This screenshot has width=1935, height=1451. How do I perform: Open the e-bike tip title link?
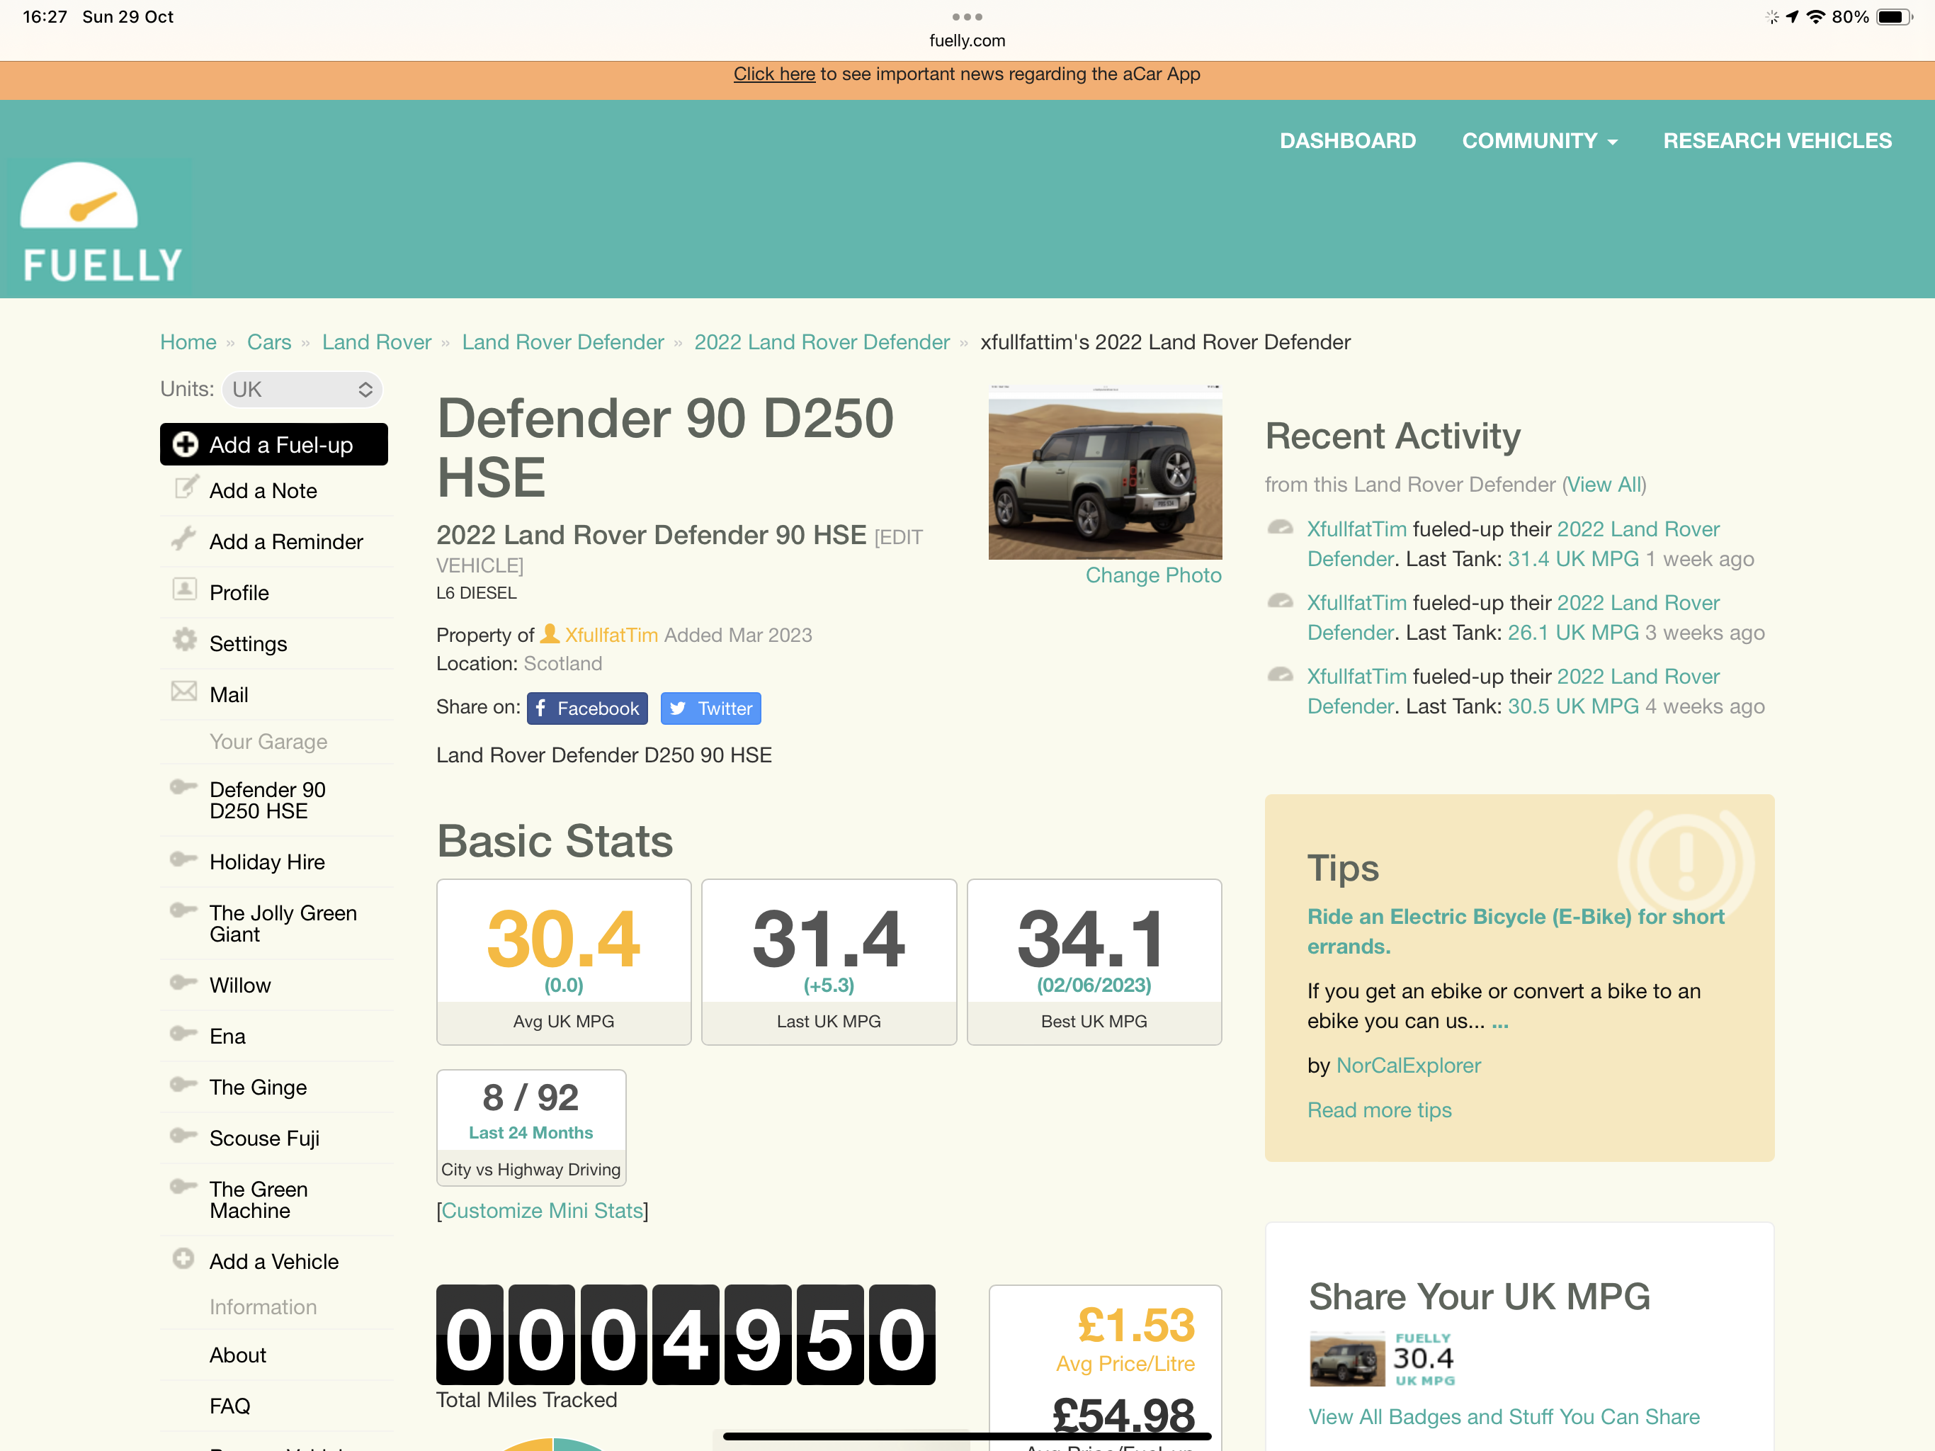click(x=1516, y=932)
